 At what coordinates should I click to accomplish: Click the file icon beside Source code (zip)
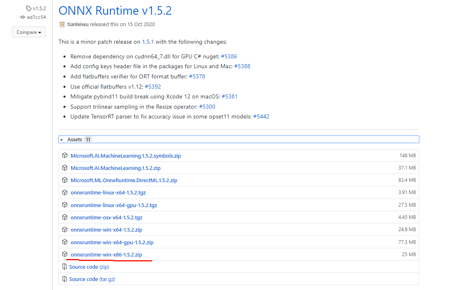65,266
